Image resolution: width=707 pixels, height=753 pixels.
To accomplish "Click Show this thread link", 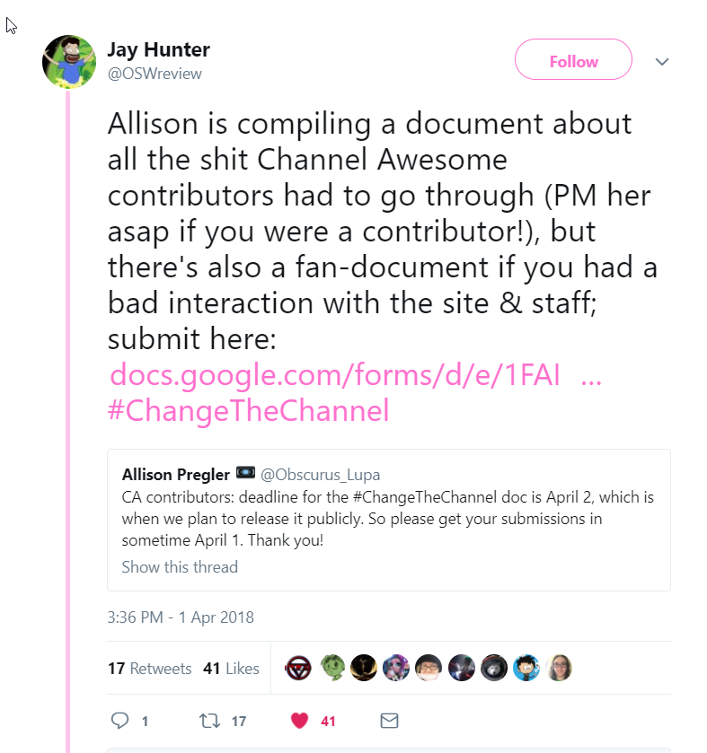I will click(180, 566).
